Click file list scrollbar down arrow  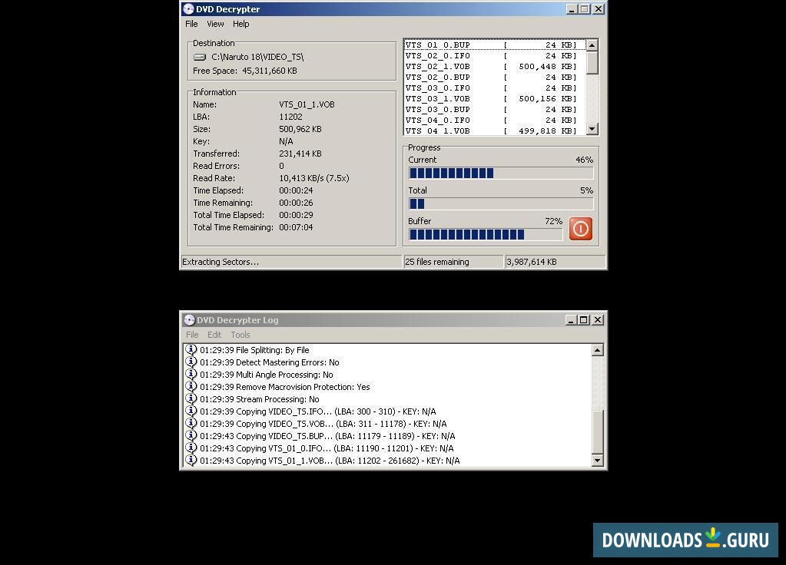[x=592, y=129]
